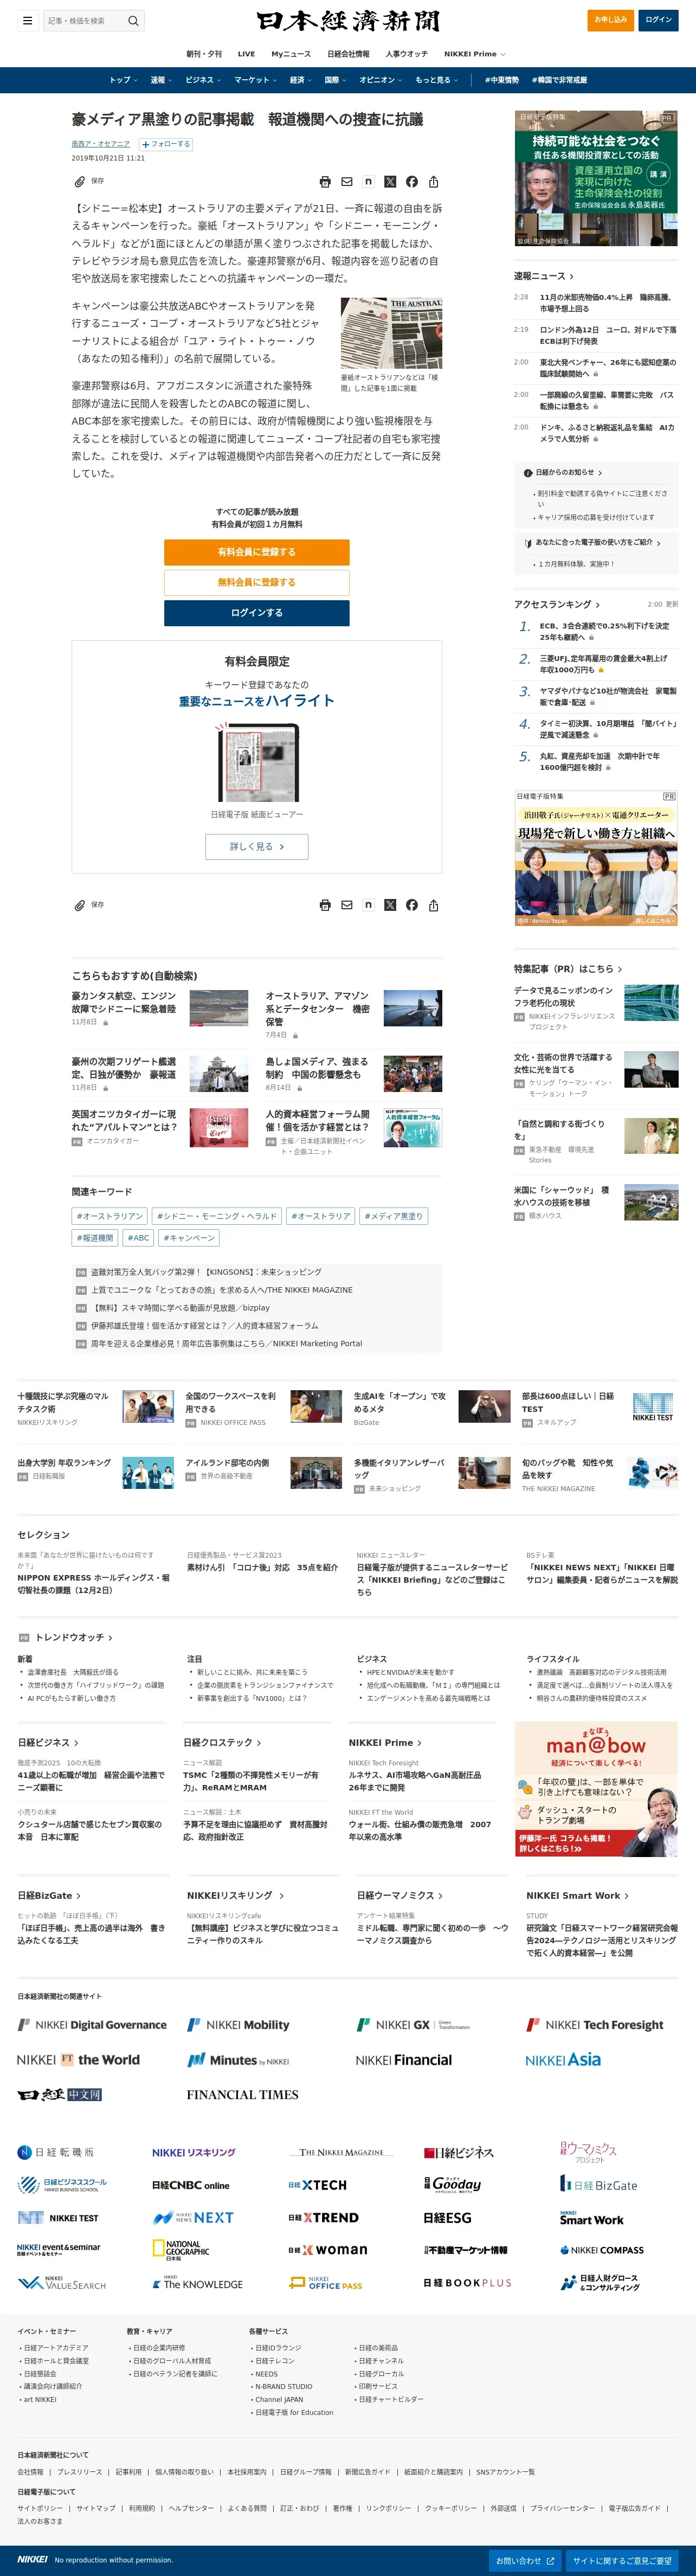Open the FINANCIAL TIMES logo link
This screenshot has width=696, height=2576.
[242, 2094]
